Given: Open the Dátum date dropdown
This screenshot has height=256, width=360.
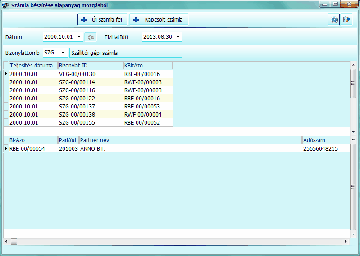Looking at the screenshot, I should tap(79, 37).
